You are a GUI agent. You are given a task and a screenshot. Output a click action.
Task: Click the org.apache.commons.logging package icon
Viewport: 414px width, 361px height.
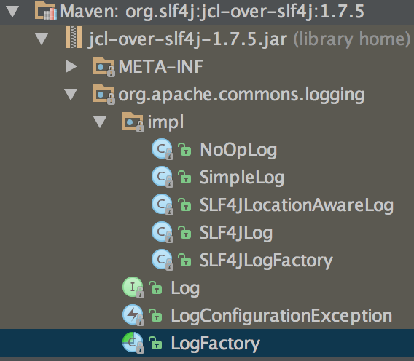103,95
